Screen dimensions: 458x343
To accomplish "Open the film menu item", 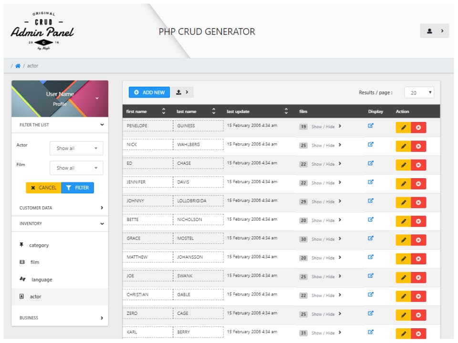I will click(x=34, y=262).
